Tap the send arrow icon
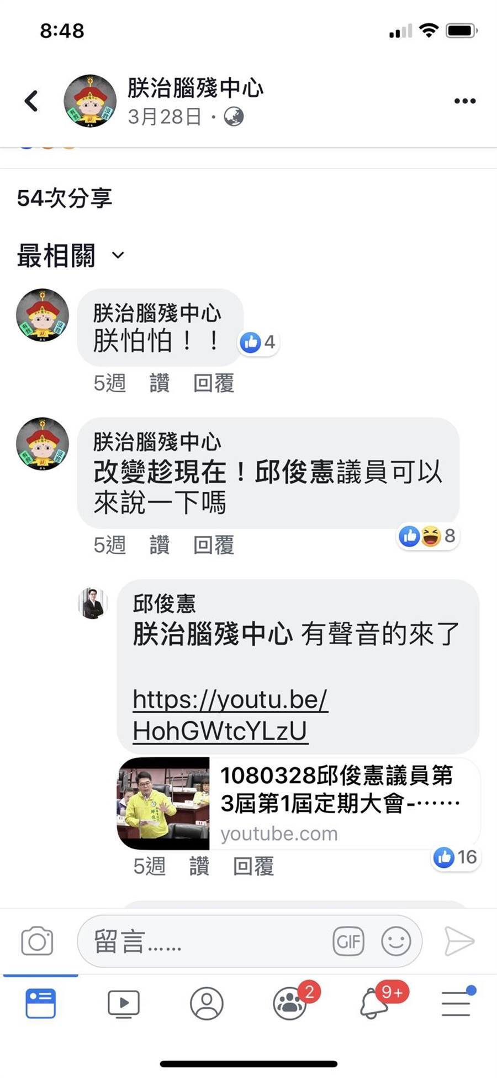The image size is (497, 1078). point(459,941)
